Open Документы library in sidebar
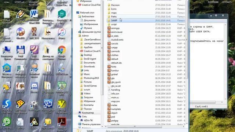235x132 pixels. pos(90,20)
